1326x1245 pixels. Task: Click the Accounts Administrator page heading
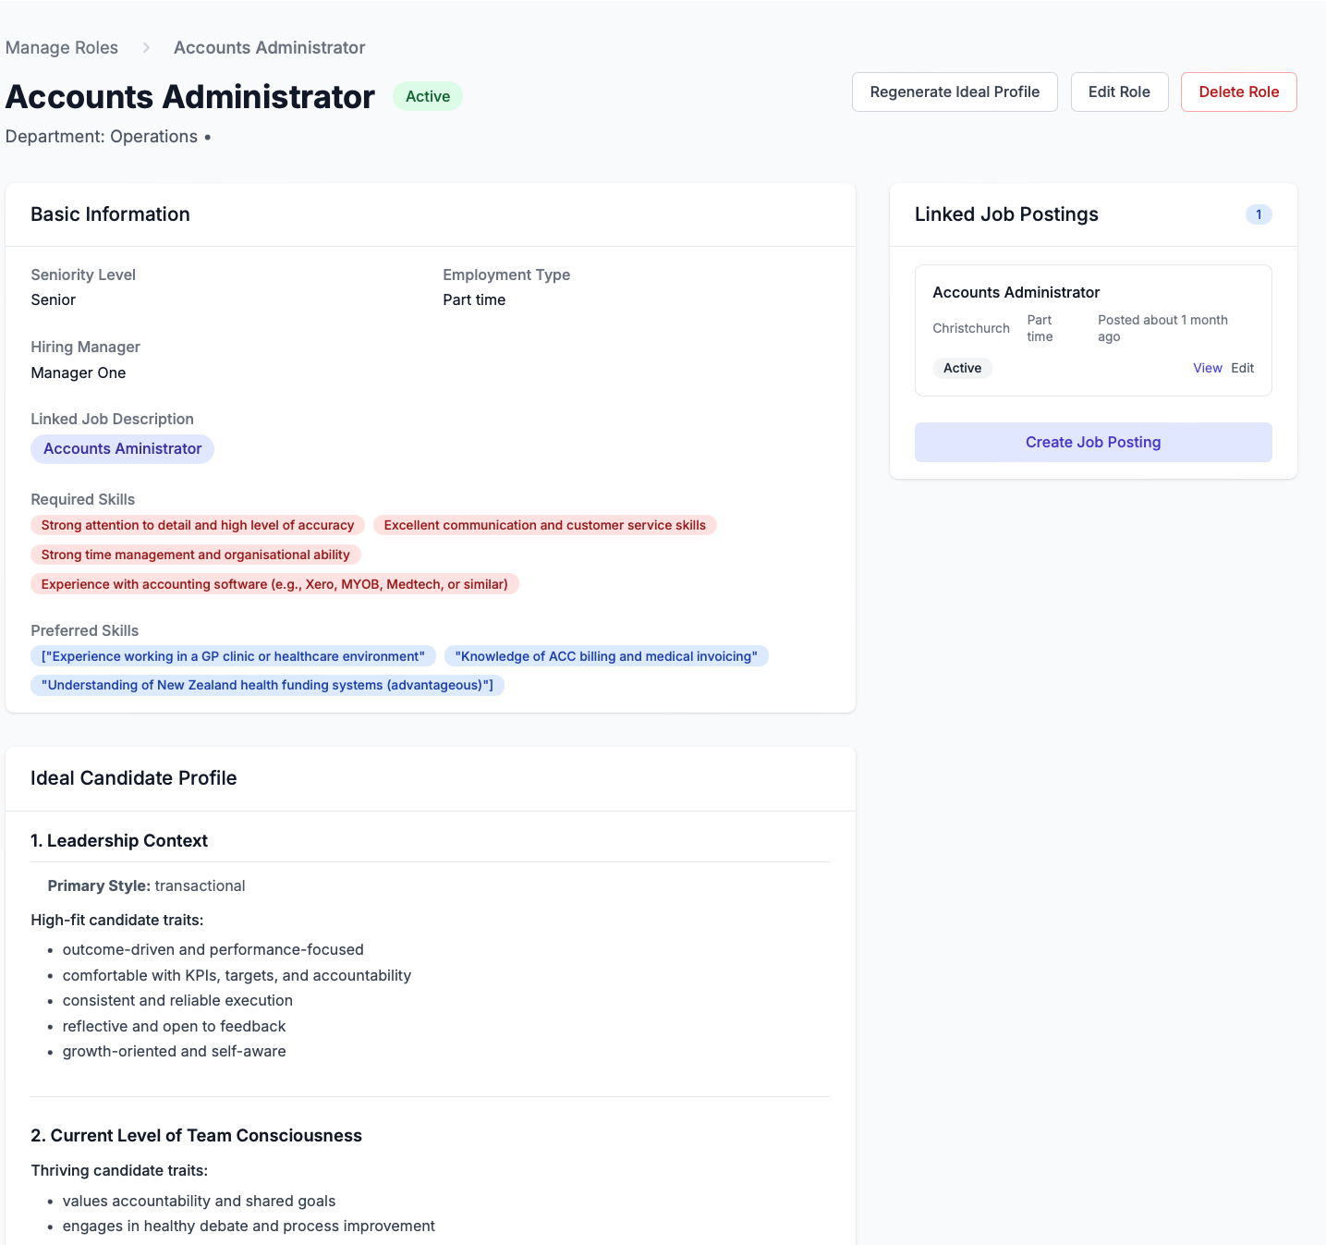coord(189,96)
